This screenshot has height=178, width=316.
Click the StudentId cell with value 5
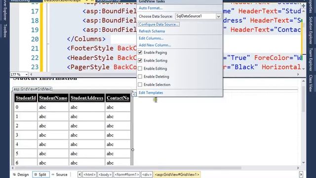click(26, 154)
